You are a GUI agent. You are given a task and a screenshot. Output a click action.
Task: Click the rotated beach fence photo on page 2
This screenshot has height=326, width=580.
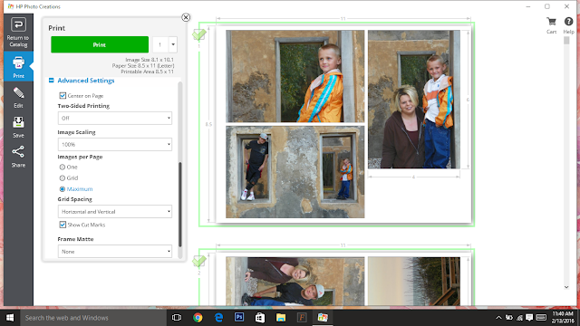[414, 282]
